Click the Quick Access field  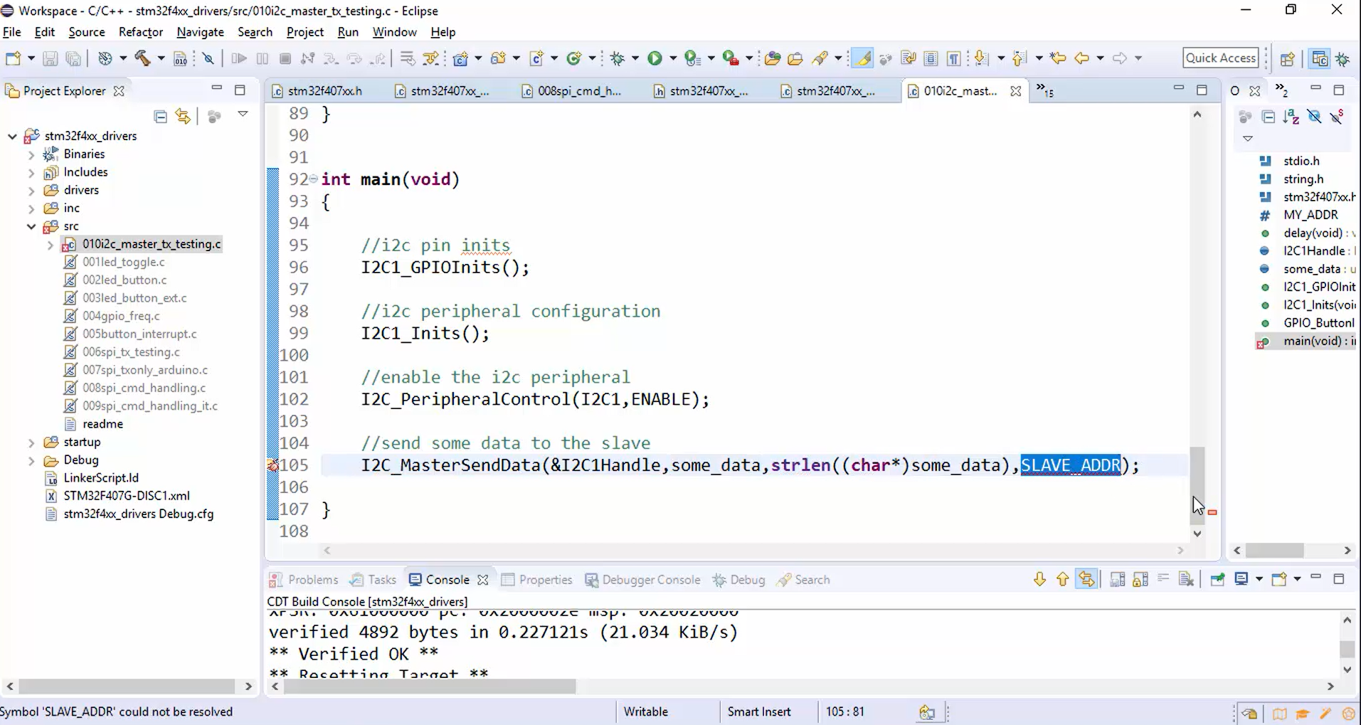pos(1221,58)
